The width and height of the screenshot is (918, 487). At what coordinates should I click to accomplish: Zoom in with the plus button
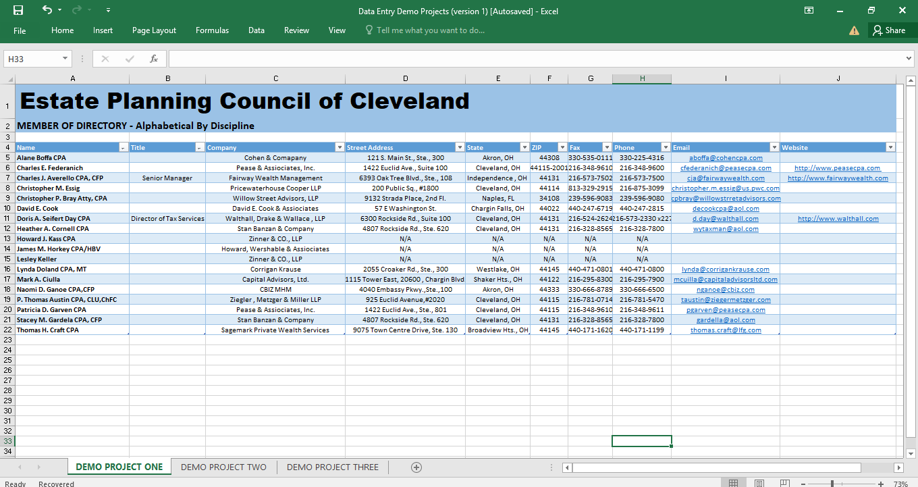click(x=881, y=484)
